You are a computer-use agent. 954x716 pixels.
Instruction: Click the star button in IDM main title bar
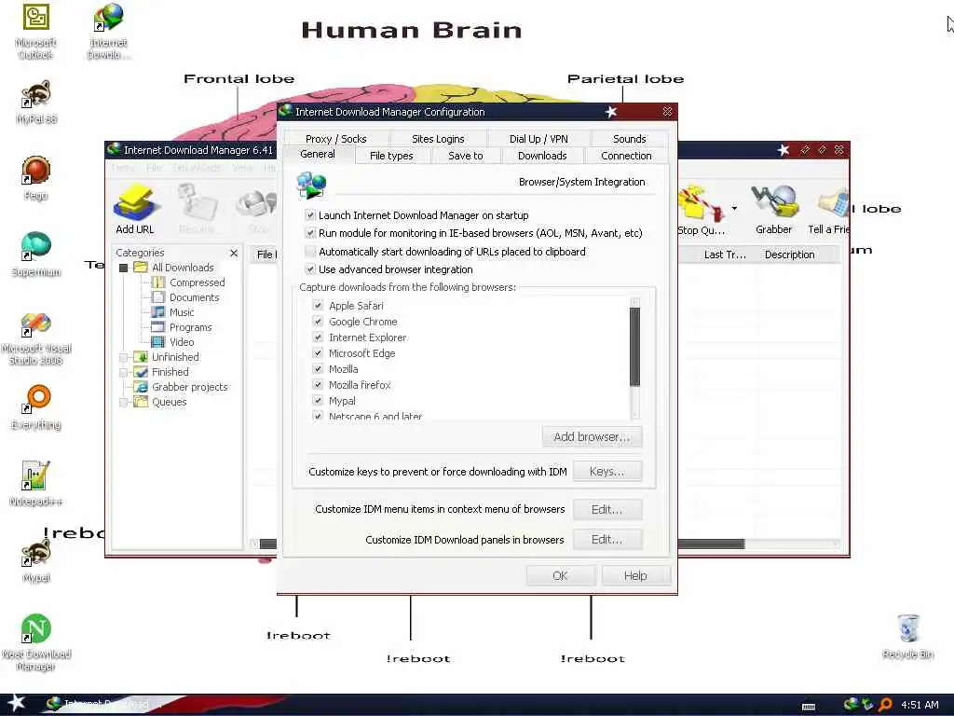(783, 150)
